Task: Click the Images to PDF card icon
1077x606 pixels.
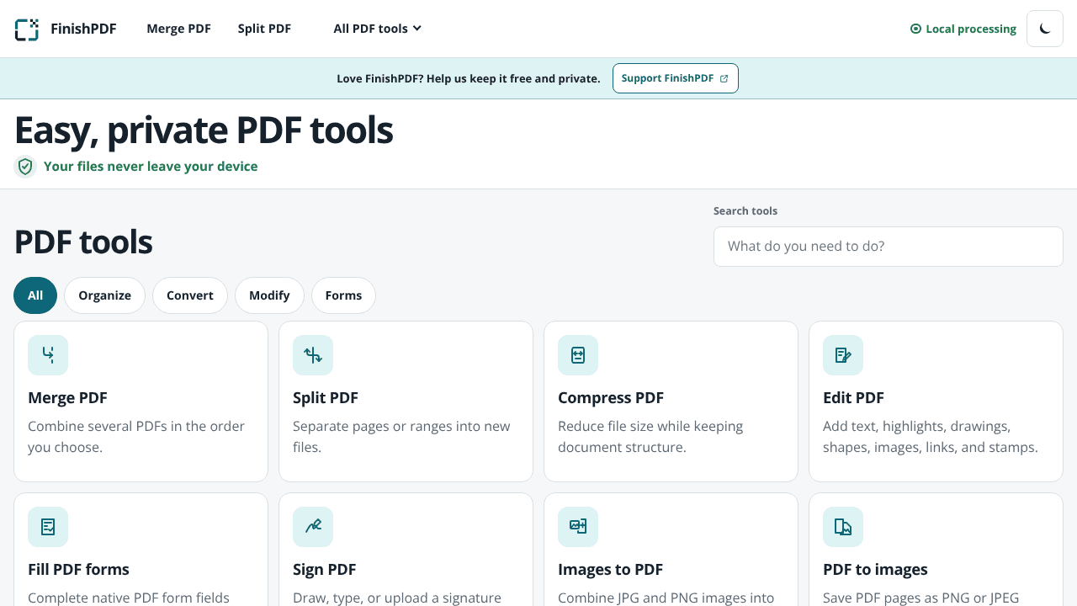Action: click(x=578, y=527)
